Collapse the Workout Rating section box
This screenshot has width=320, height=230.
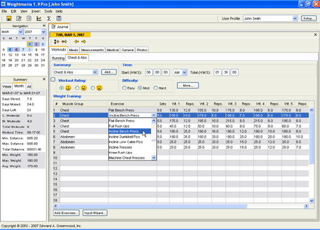click(53, 80)
